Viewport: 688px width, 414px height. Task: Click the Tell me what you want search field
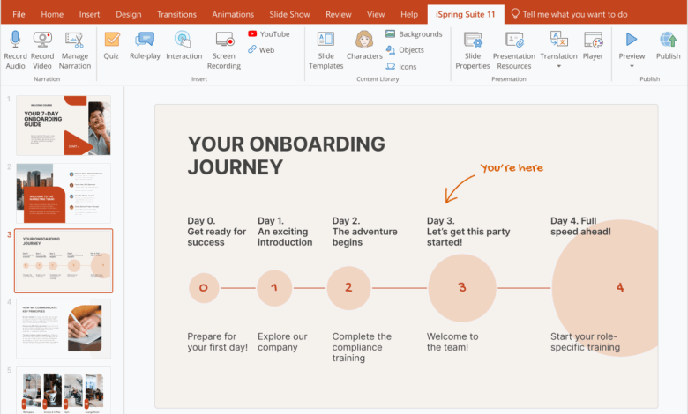(x=575, y=14)
